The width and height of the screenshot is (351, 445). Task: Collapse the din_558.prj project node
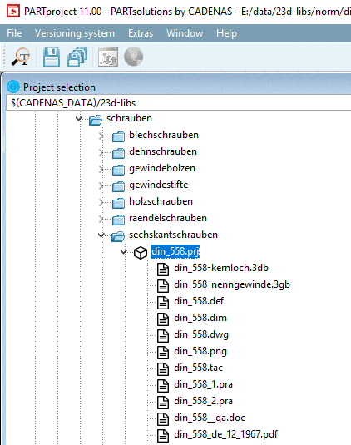pyautogui.click(x=123, y=251)
